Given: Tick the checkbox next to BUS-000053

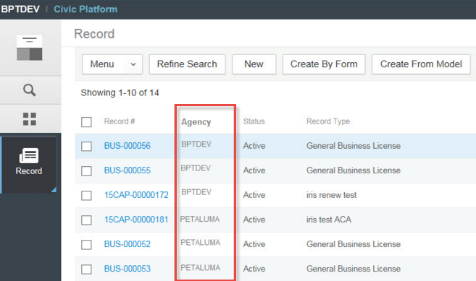Looking at the screenshot, I should coord(86,269).
